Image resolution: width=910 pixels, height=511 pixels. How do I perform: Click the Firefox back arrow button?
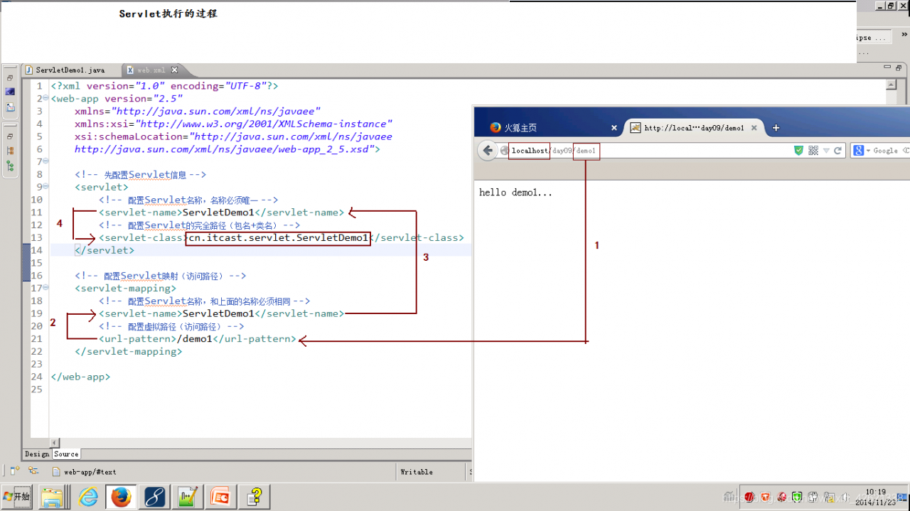tap(488, 151)
